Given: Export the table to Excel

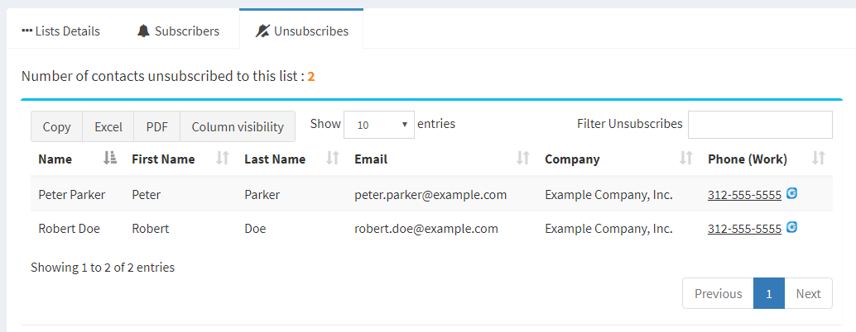Looking at the screenshot, I should click(108, 127).
